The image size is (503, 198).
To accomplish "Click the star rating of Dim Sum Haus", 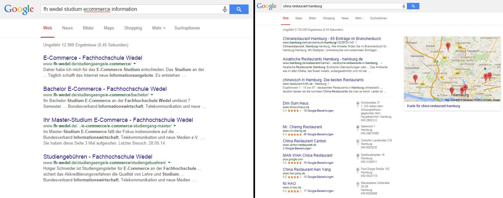I will pos(294,111).
